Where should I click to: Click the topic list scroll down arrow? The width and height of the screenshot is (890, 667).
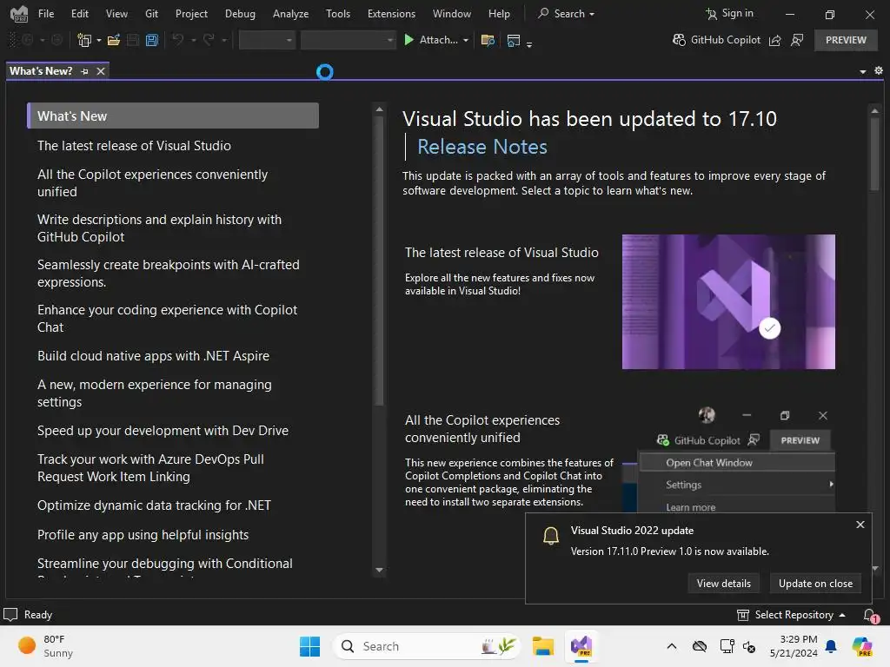point(379,570)
